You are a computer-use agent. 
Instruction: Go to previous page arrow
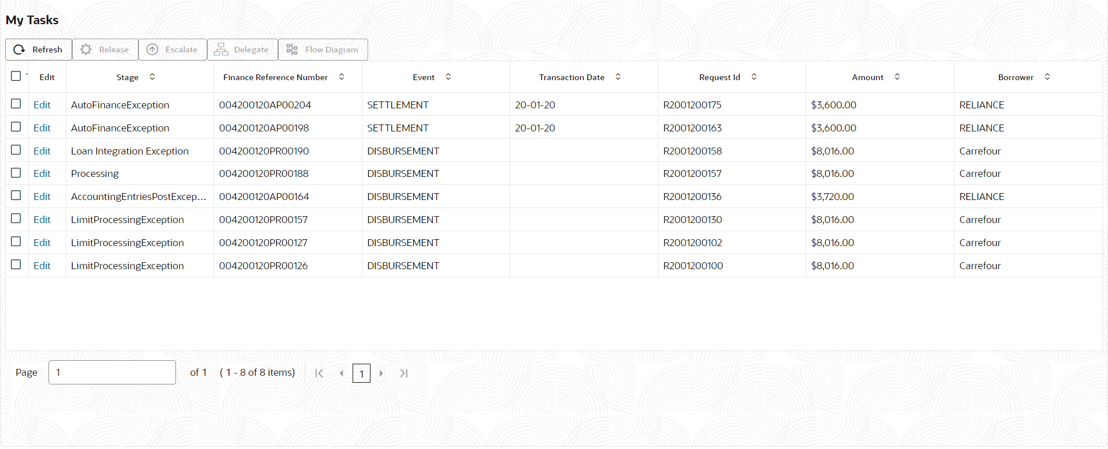pos(342,373)
